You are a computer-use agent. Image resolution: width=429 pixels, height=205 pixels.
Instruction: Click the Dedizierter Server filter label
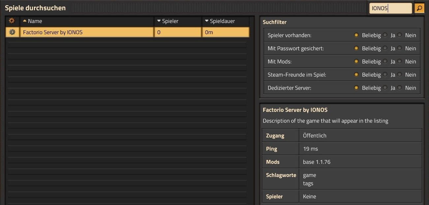pyautogui.click(x=290, y=88)
